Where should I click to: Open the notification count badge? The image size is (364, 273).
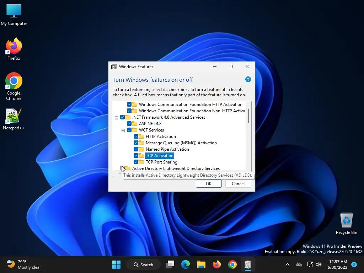[x=354, y=264]
